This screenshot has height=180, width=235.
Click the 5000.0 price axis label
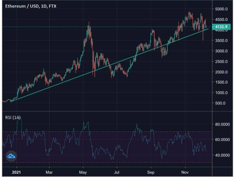pyautogui.click(x=221, y=9)
